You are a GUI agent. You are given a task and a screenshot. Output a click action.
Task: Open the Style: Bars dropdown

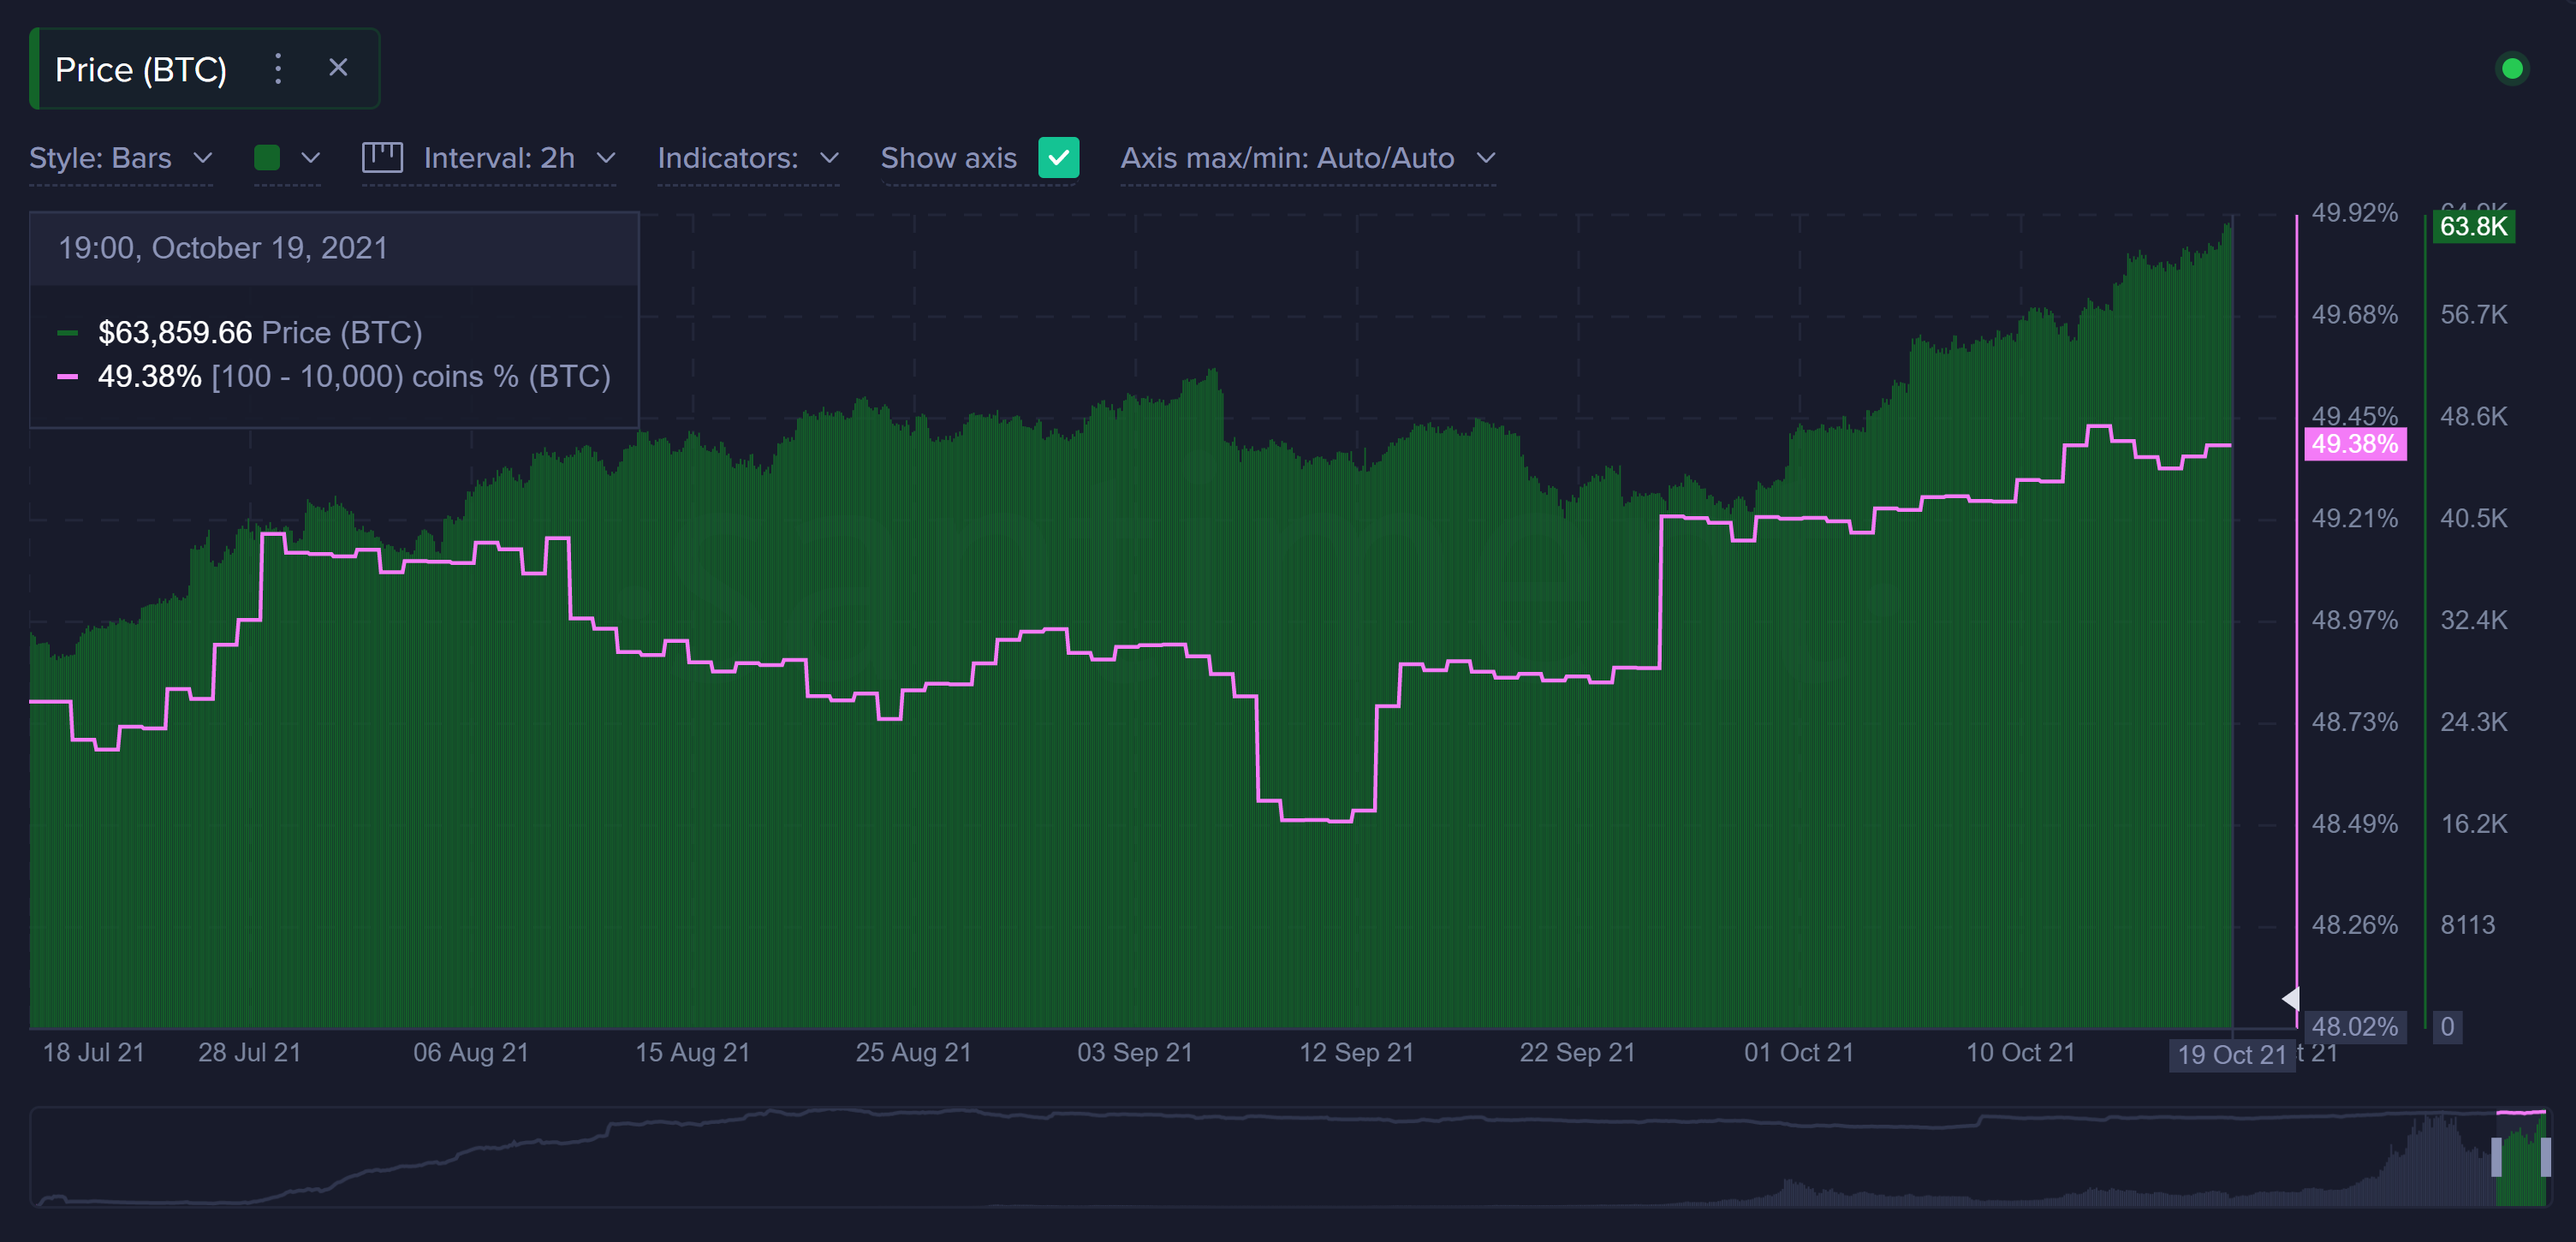coord(120,158)
